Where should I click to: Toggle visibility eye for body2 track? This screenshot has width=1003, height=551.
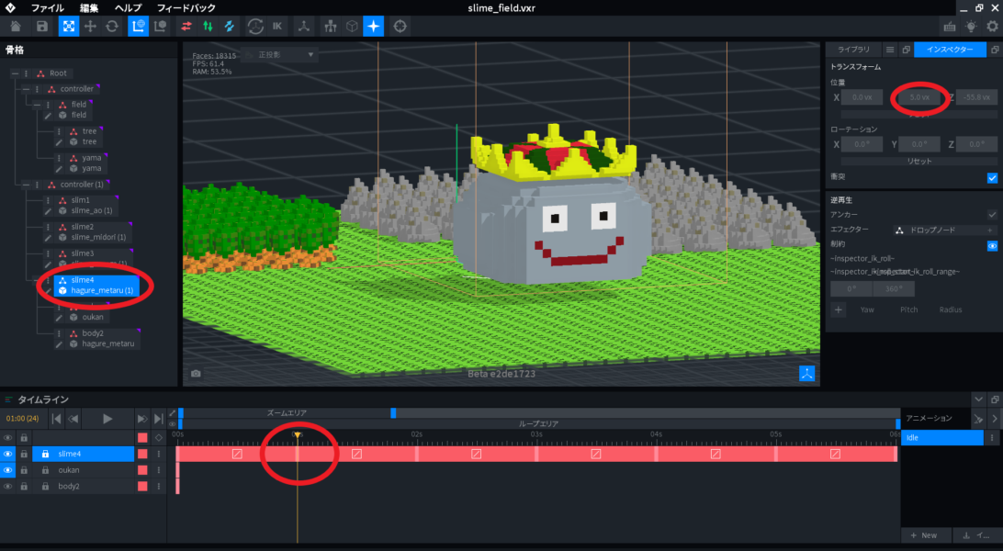tap(7, 487)
